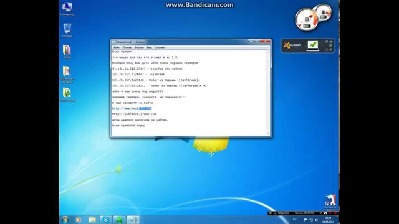
Task: Click the "193.26.217.7:28442 - JailBreak" line
Action: [x=138, y=74]
